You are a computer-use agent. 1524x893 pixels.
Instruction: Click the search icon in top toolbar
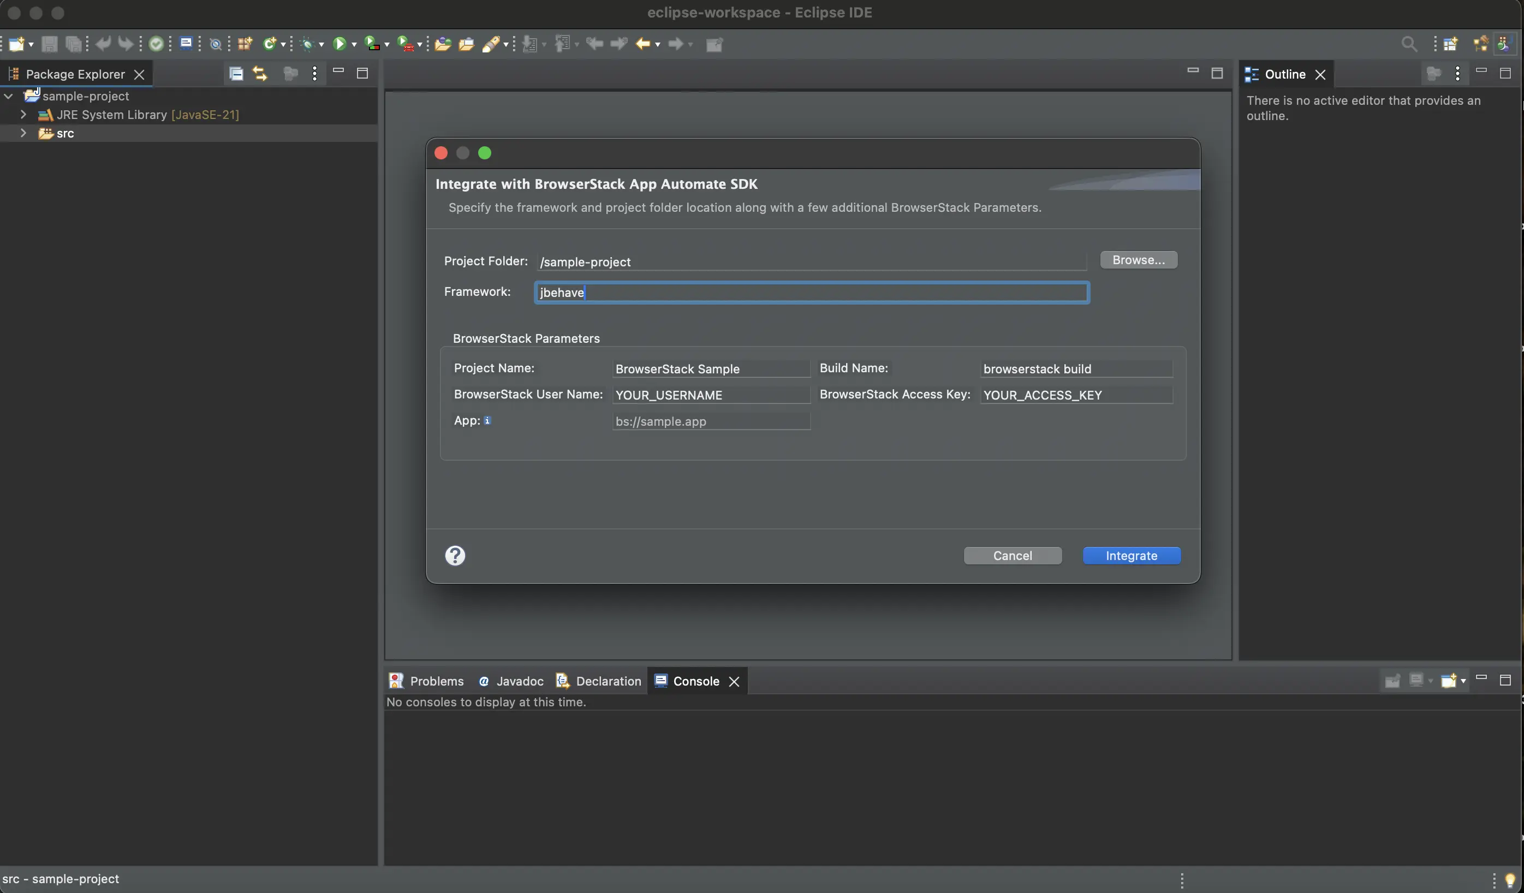coord(1409,45)
